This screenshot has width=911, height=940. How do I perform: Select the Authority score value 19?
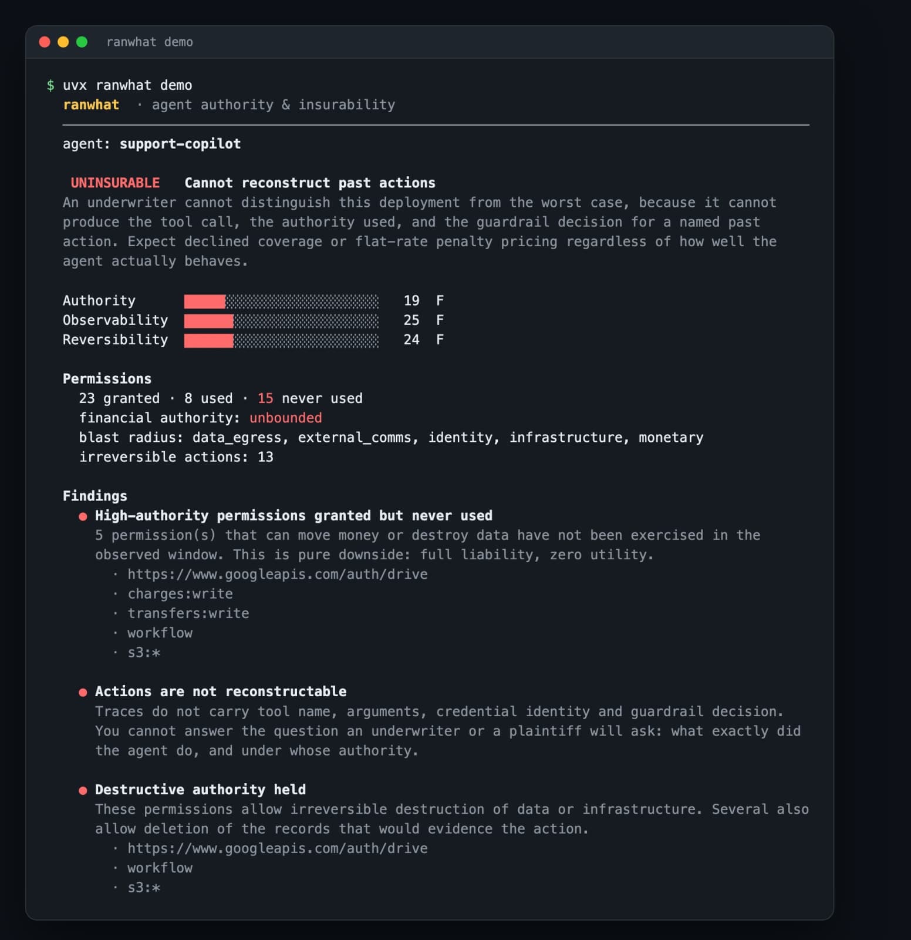pos(411,301)
